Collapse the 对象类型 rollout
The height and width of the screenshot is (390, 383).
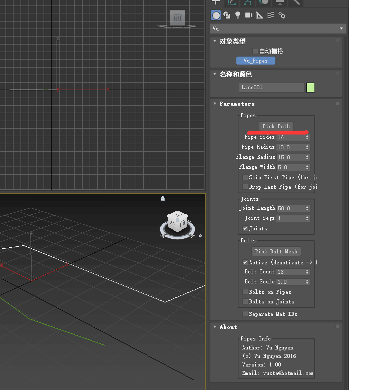coord(232,41)
